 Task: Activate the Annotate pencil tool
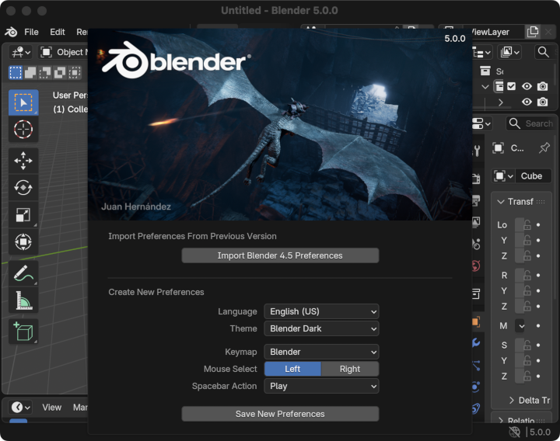pyautogui.click(x=23, y=273)
